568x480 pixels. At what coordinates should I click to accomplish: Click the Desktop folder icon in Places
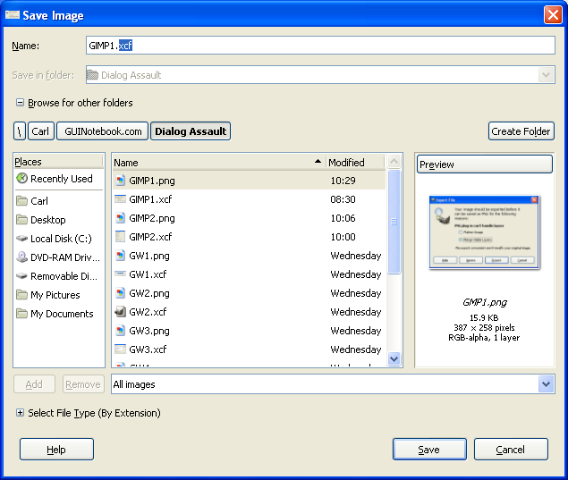click(x=21, y=220)
